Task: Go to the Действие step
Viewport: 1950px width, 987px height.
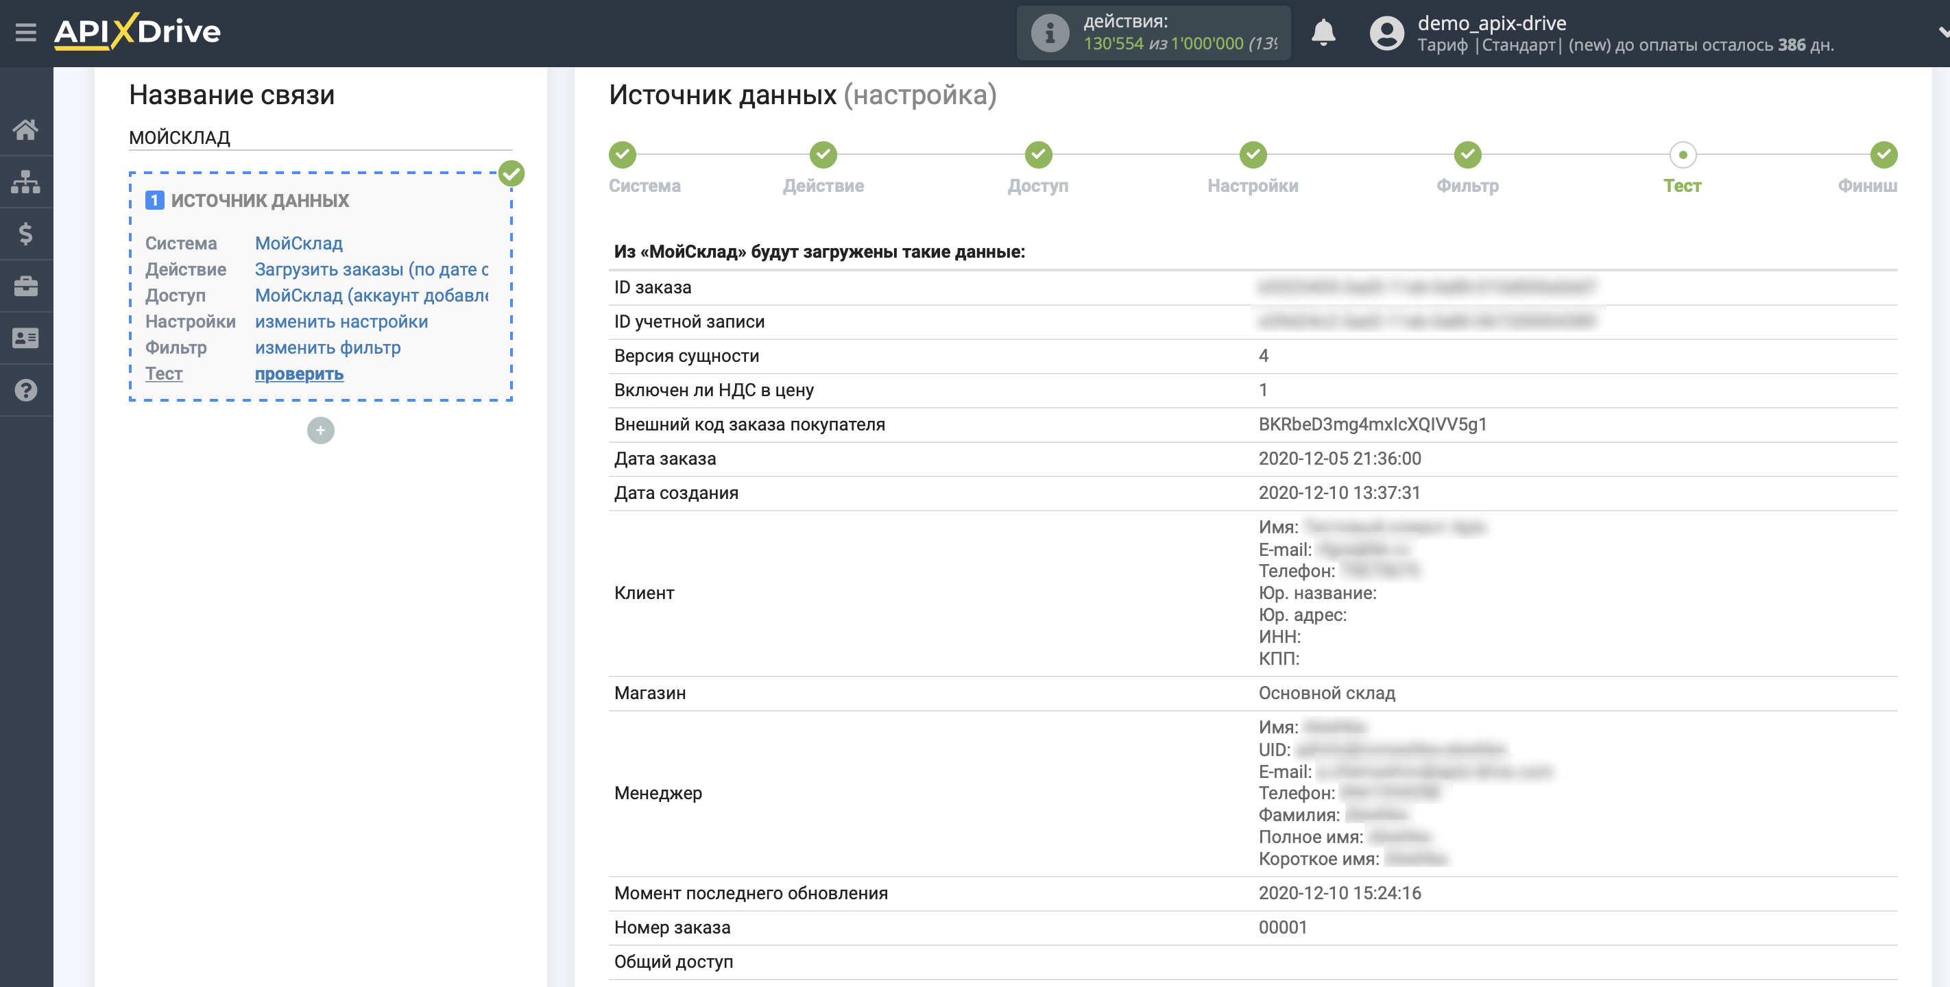Action: pyautogui.click(x=823, y=155)
